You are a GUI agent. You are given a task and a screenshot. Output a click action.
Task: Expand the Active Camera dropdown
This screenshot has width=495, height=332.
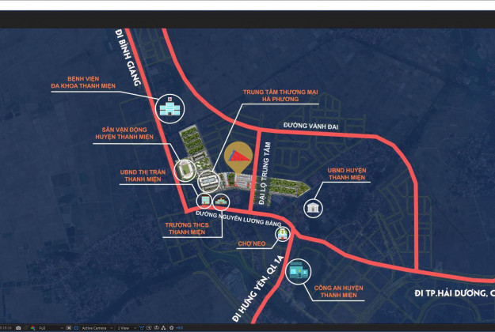(97, 327)
